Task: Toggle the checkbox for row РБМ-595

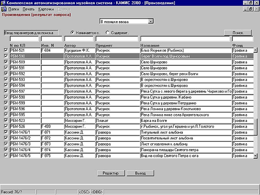Action: (x=6, y=115)
